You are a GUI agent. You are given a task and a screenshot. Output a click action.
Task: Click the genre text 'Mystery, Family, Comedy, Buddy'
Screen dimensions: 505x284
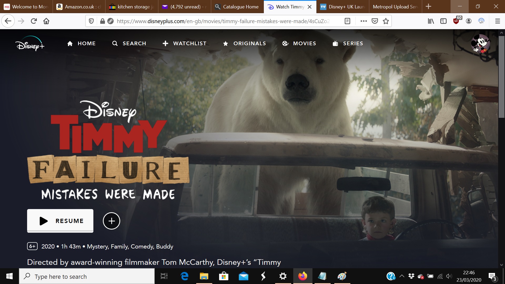[x=130, y=246]
